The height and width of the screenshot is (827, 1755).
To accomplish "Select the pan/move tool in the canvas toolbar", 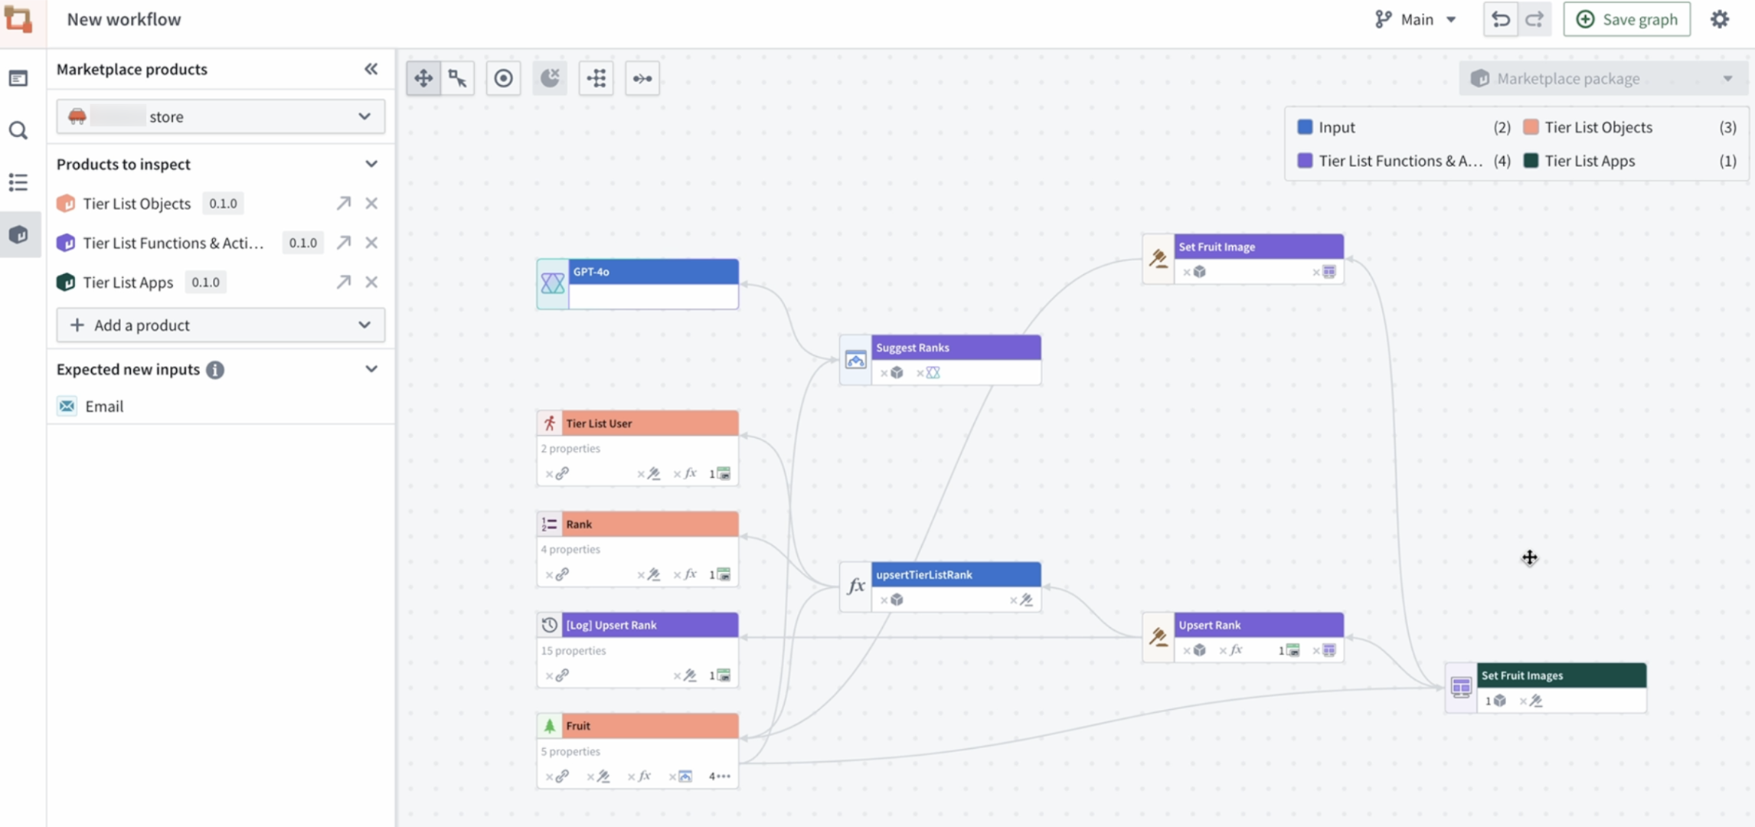I will pos(423,77).
